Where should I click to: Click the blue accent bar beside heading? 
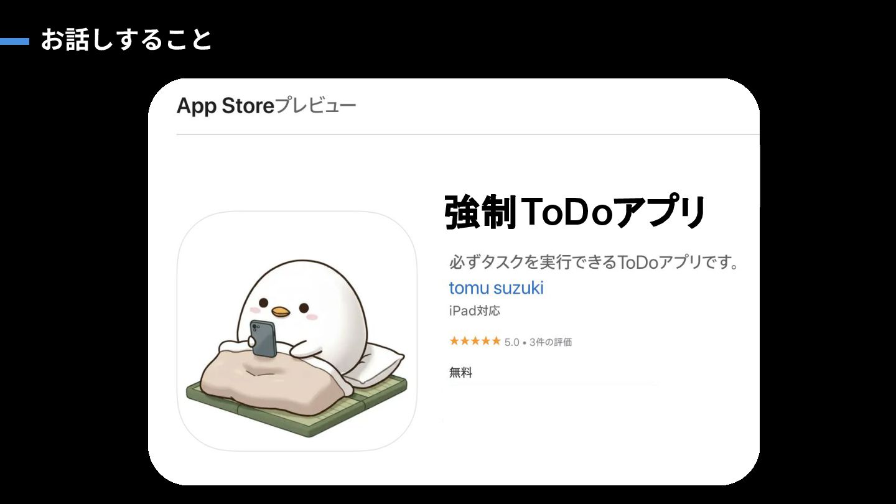(14, 42)
